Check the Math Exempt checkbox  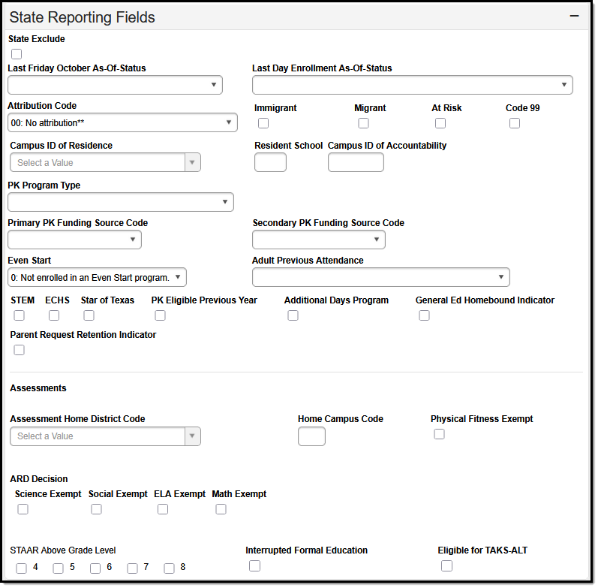pos(221,509)
